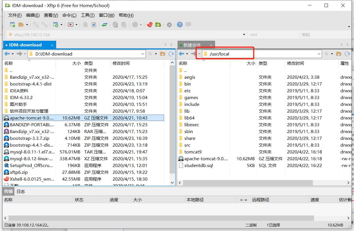Switch to the 日志 tab
Screen dimensions: 354x231
[21, 191]
